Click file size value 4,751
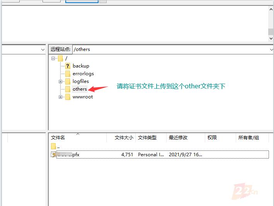Image resolution: width=274 pixels, height=206 pixels. tap(127, 155)
